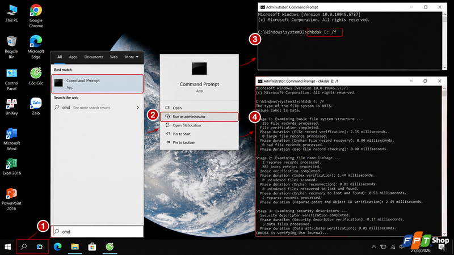The image size is (454, 255).
Task: Open Edge from the taskbar
Action: [58, 247]
